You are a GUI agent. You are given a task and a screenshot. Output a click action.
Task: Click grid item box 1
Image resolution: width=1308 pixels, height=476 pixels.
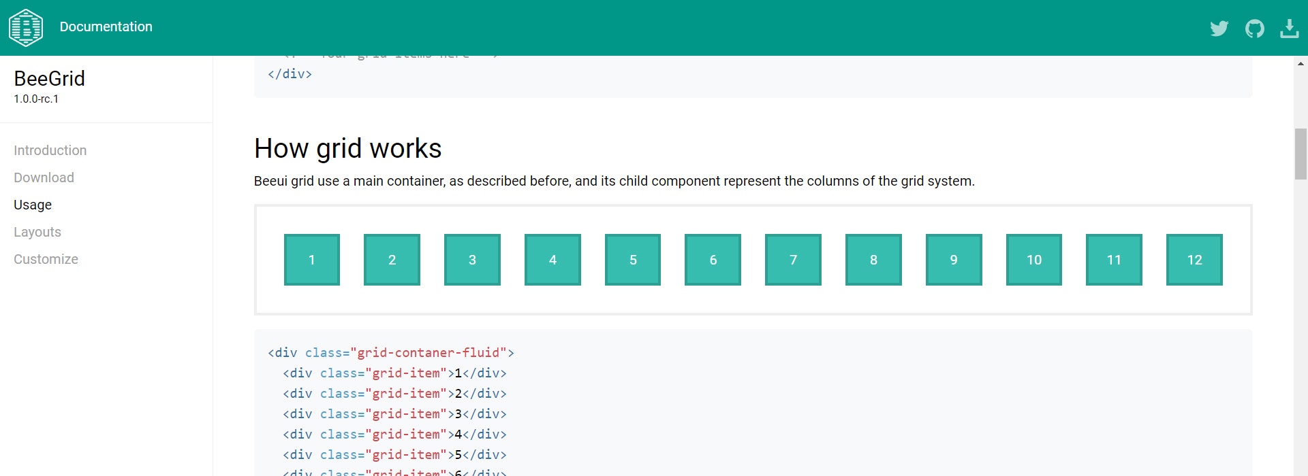click(x=312, y=260)
